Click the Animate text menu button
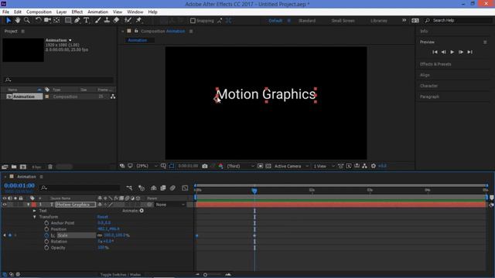 click(142, 211)
